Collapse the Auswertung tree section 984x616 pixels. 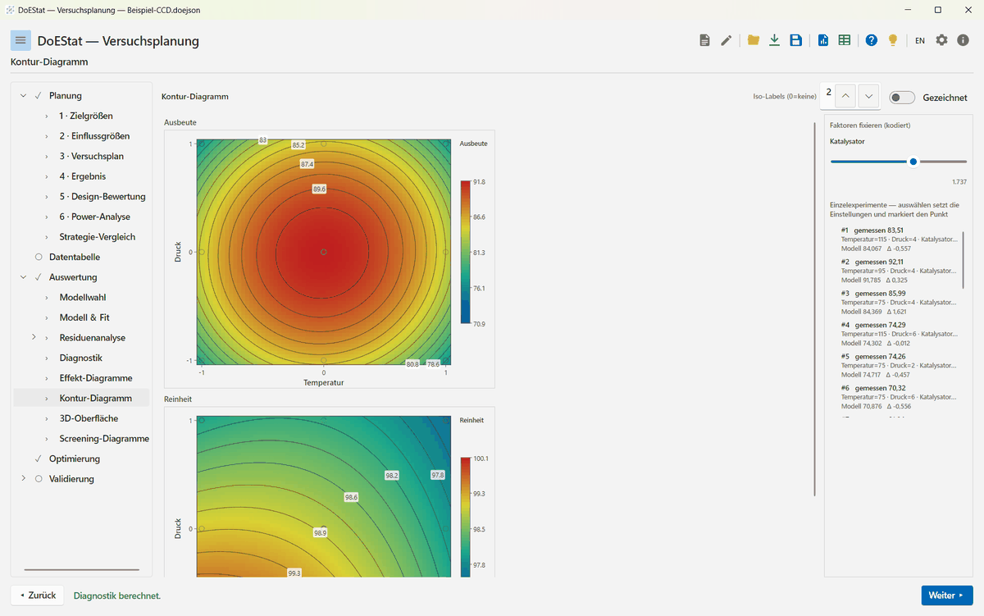point(23,277)
